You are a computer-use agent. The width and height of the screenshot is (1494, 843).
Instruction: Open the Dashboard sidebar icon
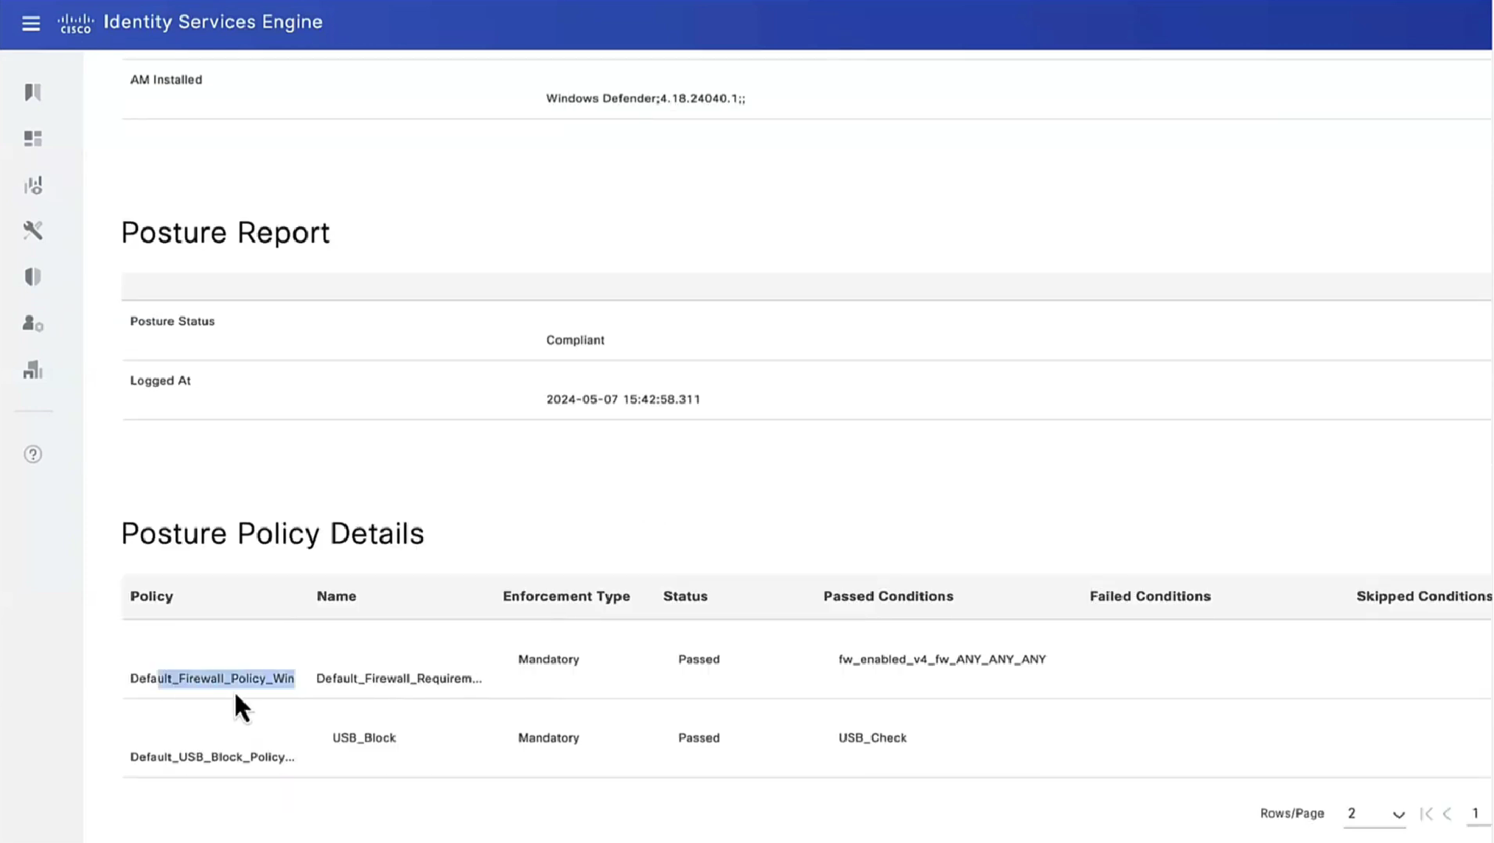tap(33, 139)
